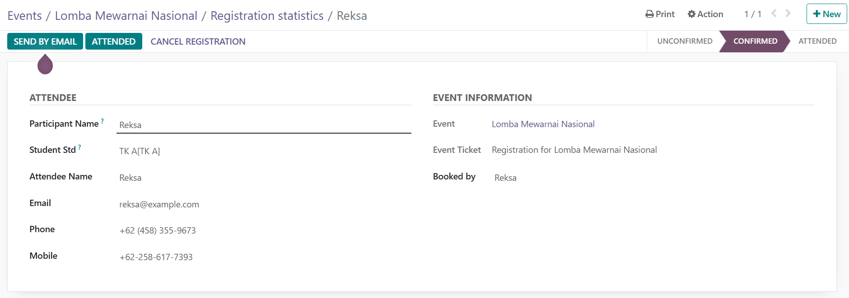
Task: Show Participant Name help tooltip
Action: (x=103, y=121)
